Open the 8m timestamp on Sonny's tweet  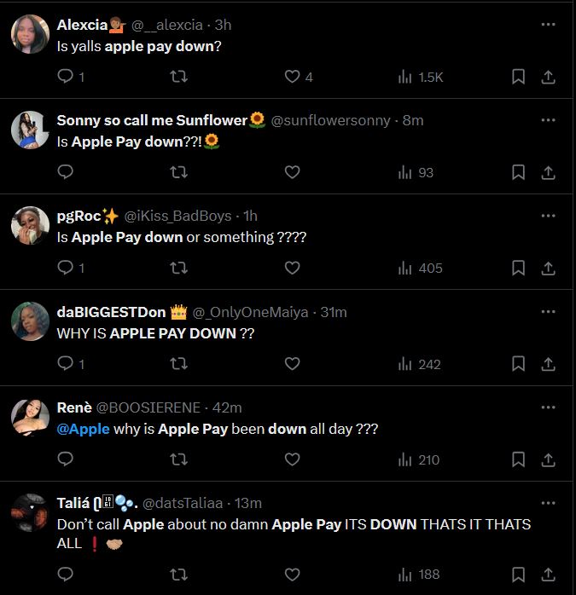click(x=413, y=120)
